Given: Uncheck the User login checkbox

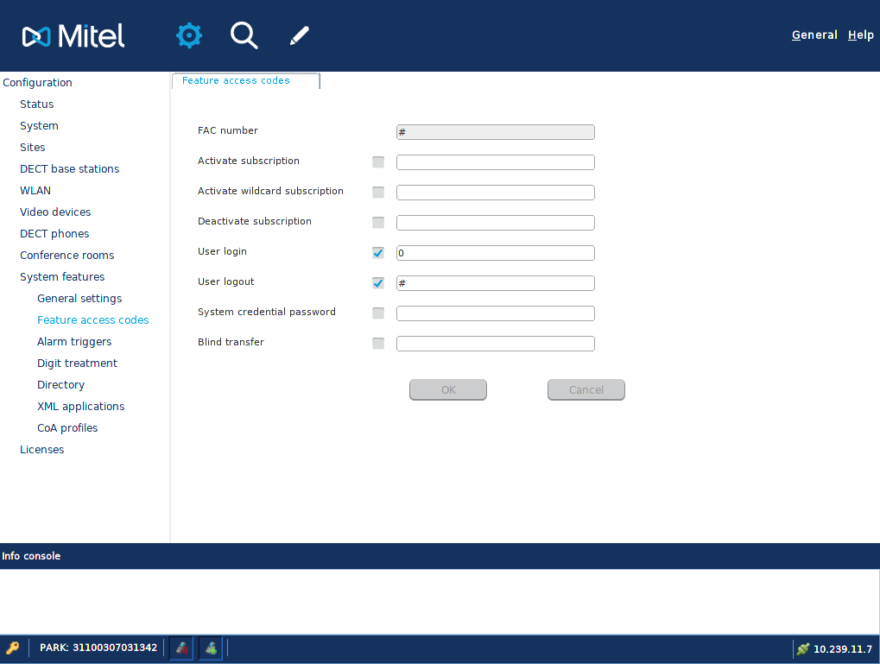Looking at the screenshot, I should point(378,253).
